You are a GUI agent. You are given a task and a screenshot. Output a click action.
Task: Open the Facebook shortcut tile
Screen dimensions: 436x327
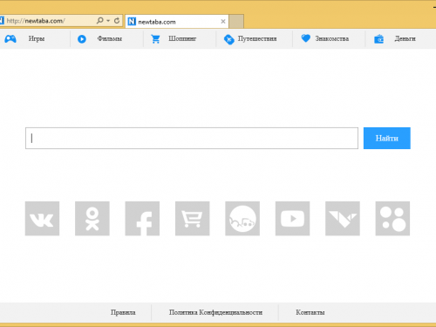tap(142, 218)
